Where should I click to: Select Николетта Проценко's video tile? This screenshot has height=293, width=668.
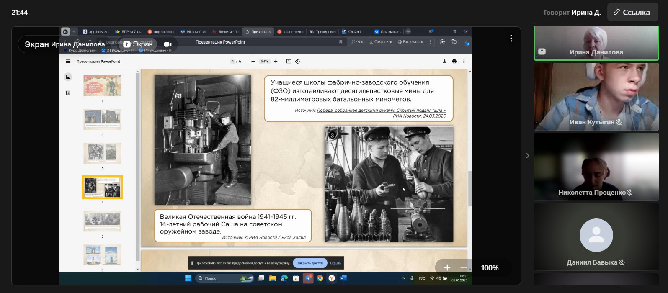596,167
